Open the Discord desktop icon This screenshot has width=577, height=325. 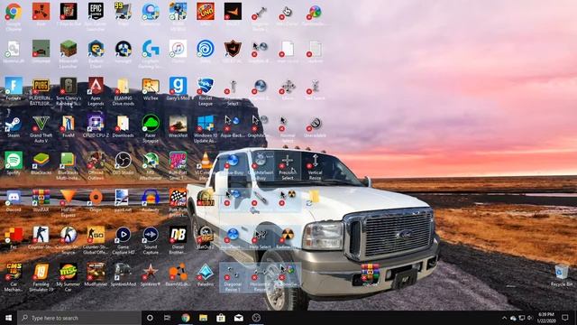(x=14, y=198)
